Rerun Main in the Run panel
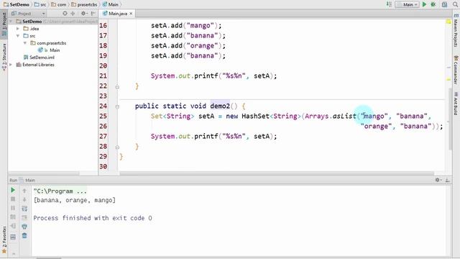 tap(13, 190)
